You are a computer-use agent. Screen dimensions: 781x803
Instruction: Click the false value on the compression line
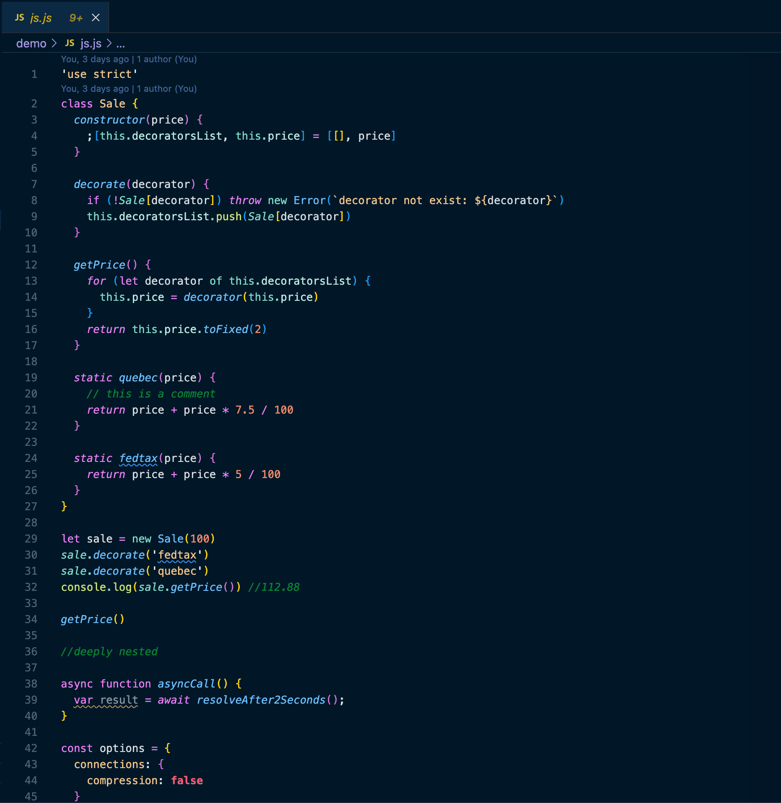point(187,781)
